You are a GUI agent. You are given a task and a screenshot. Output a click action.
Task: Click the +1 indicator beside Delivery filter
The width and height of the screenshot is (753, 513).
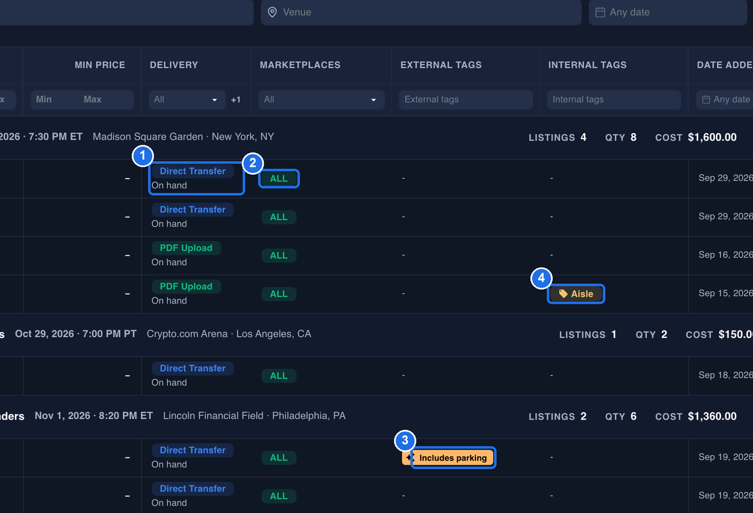236,99
